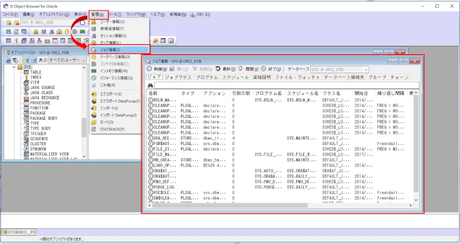Click the 終了(X) close icon in job toolbar
460x244 pixels.
coord(264,69)
